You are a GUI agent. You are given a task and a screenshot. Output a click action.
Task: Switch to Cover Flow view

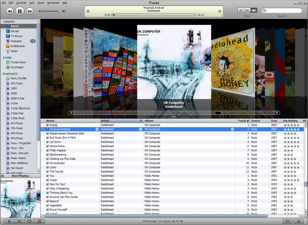click(254, 11)
